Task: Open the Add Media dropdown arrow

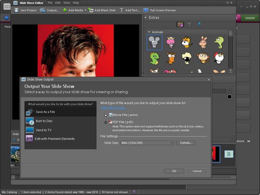Action: [x=86, y=10]
